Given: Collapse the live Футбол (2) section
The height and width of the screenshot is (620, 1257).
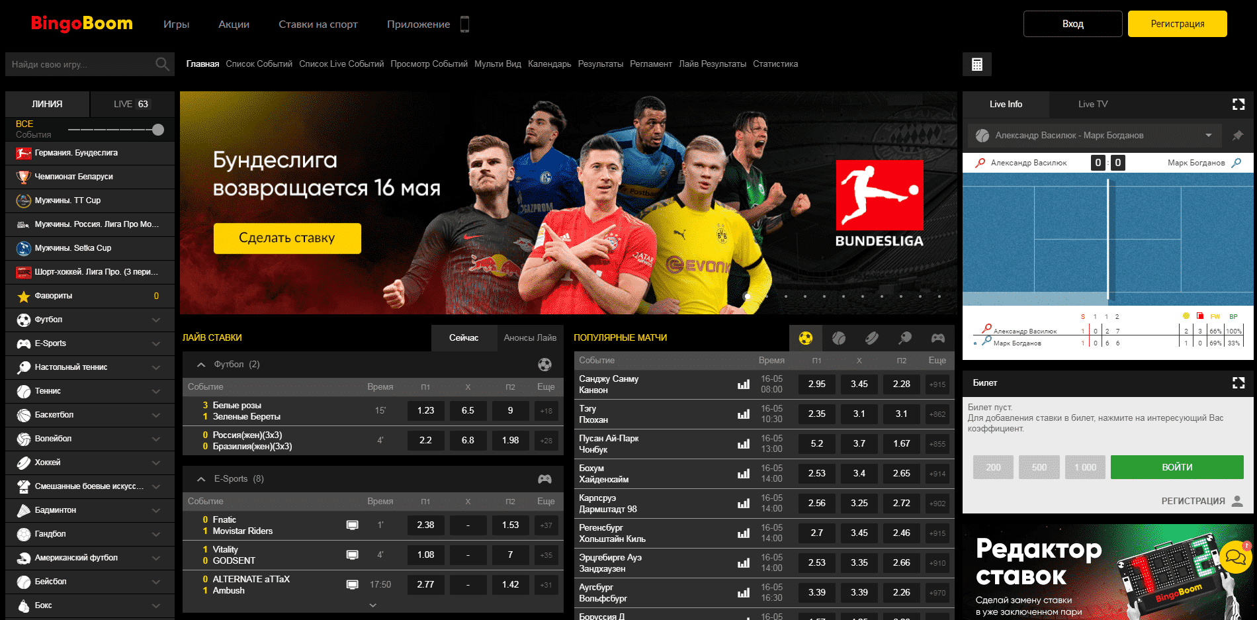Looking at the screenshot, I should (x=201, y=365).
